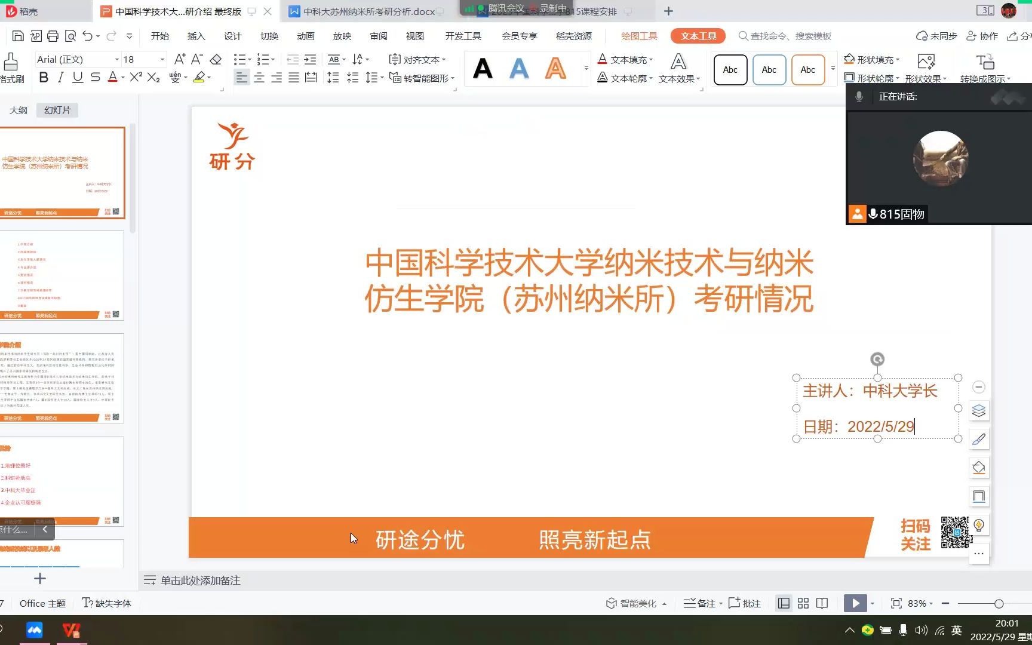Expand the numbered list dropdown
Image resolution: width=1032 pixels, height=645 pixels.
(x=273, y=60)
